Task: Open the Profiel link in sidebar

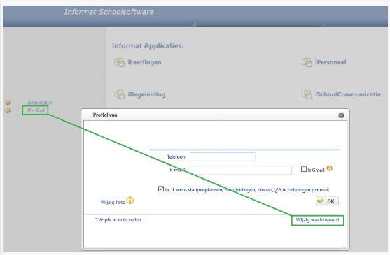Action: tap(36, 110)
